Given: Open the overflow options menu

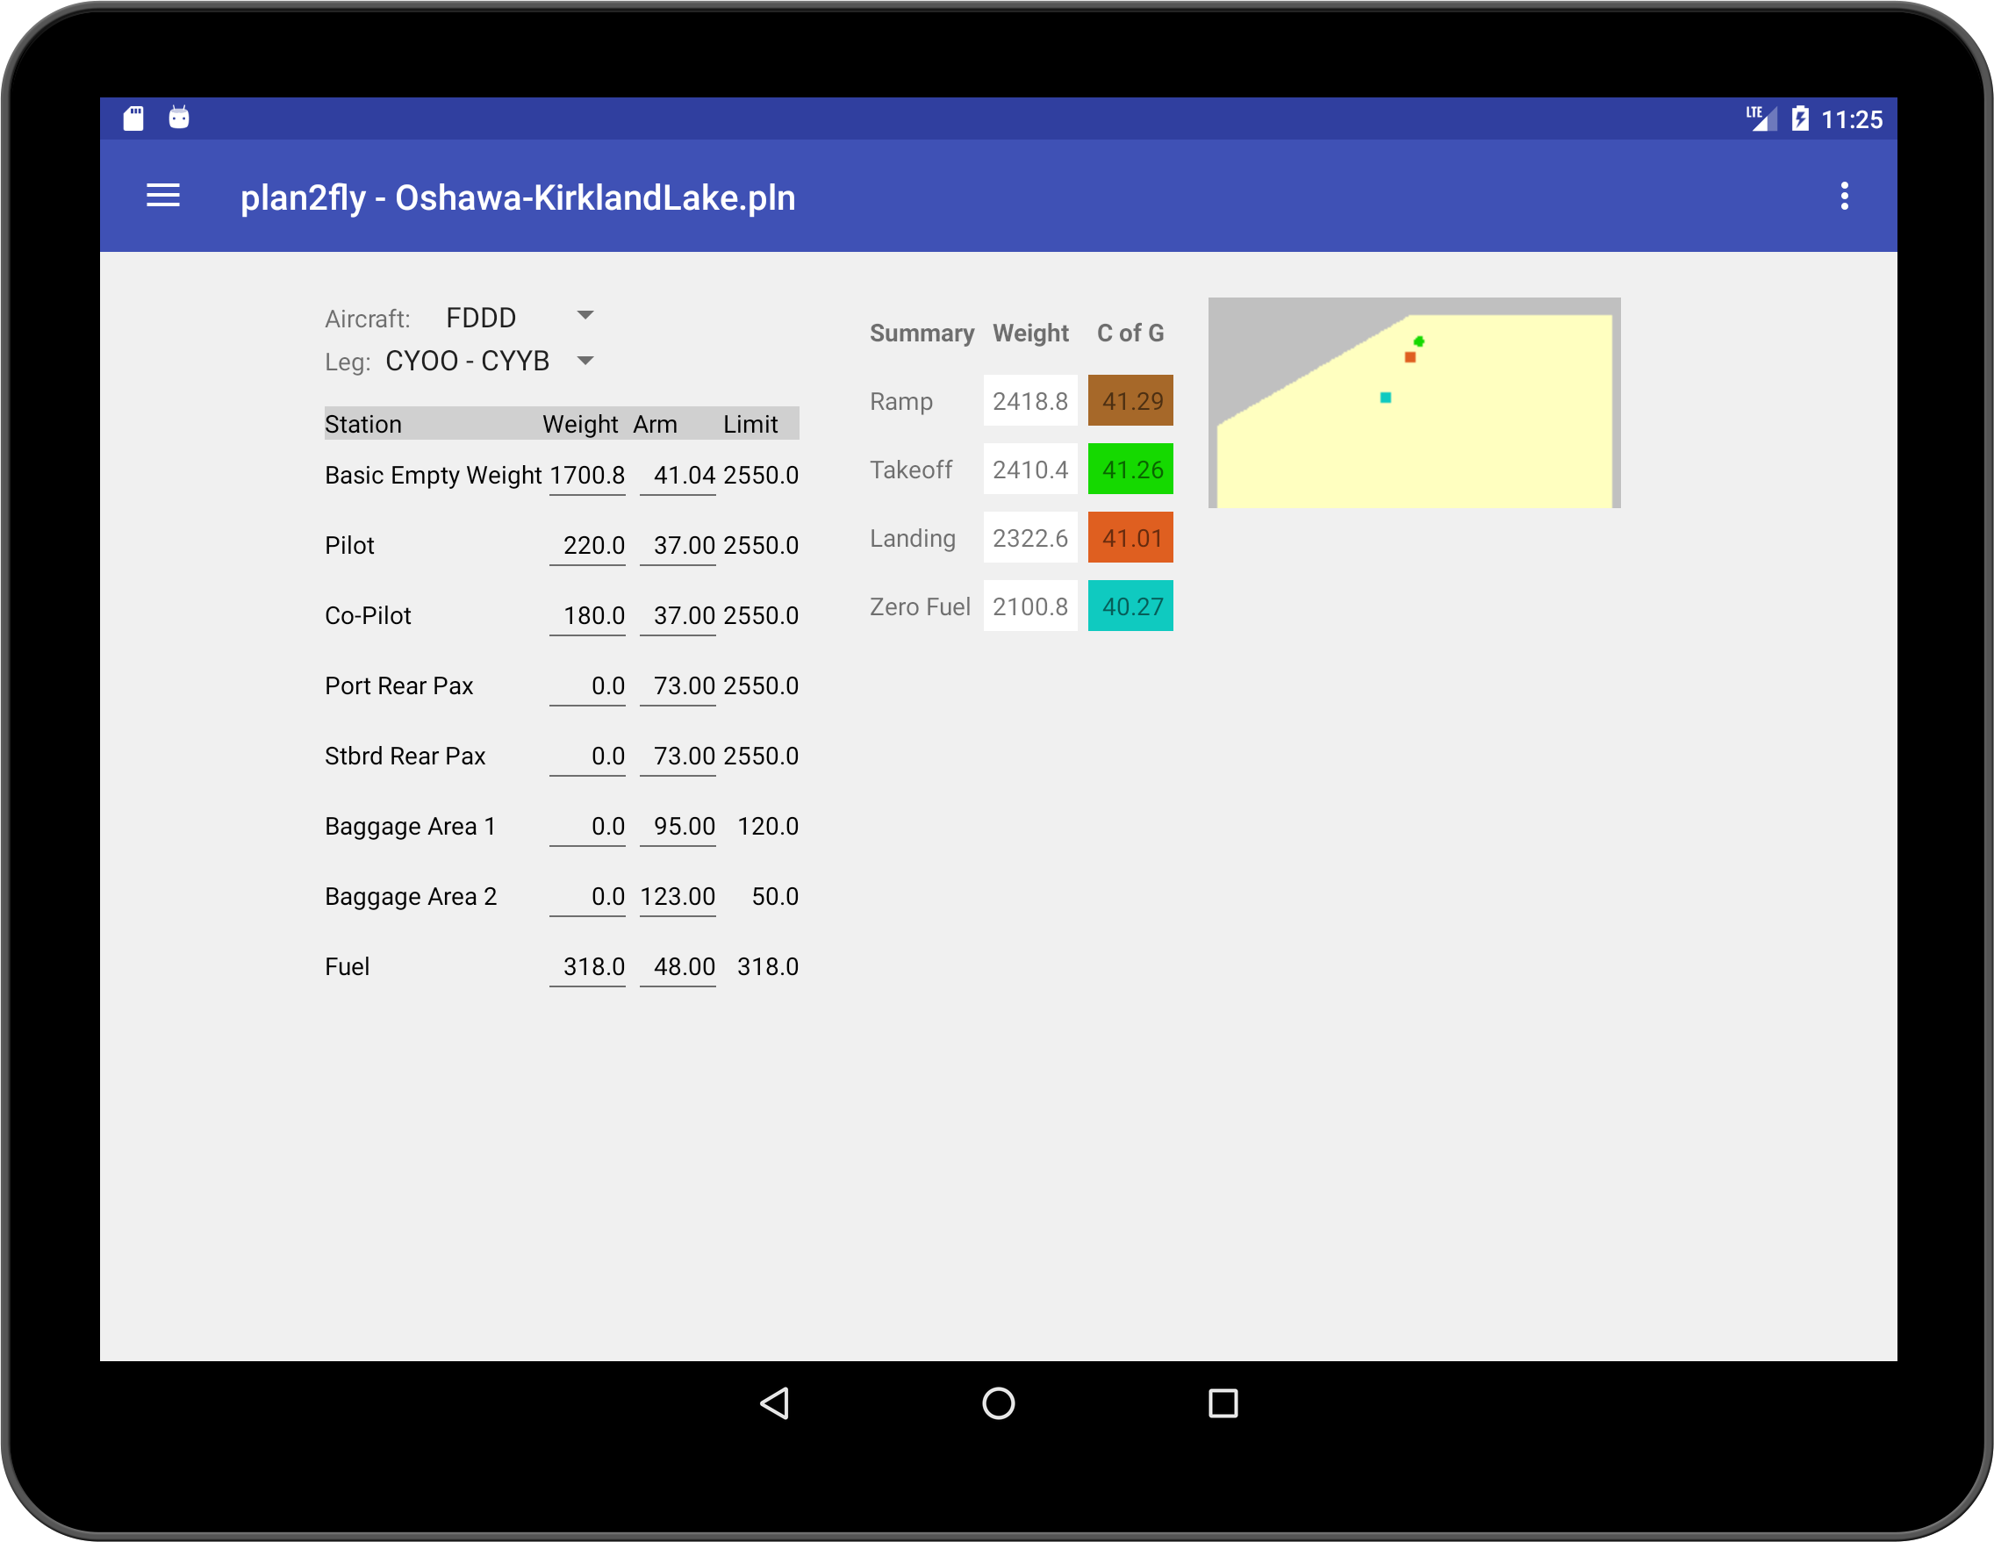Looking at the screenshot, I should (1845, 196).
